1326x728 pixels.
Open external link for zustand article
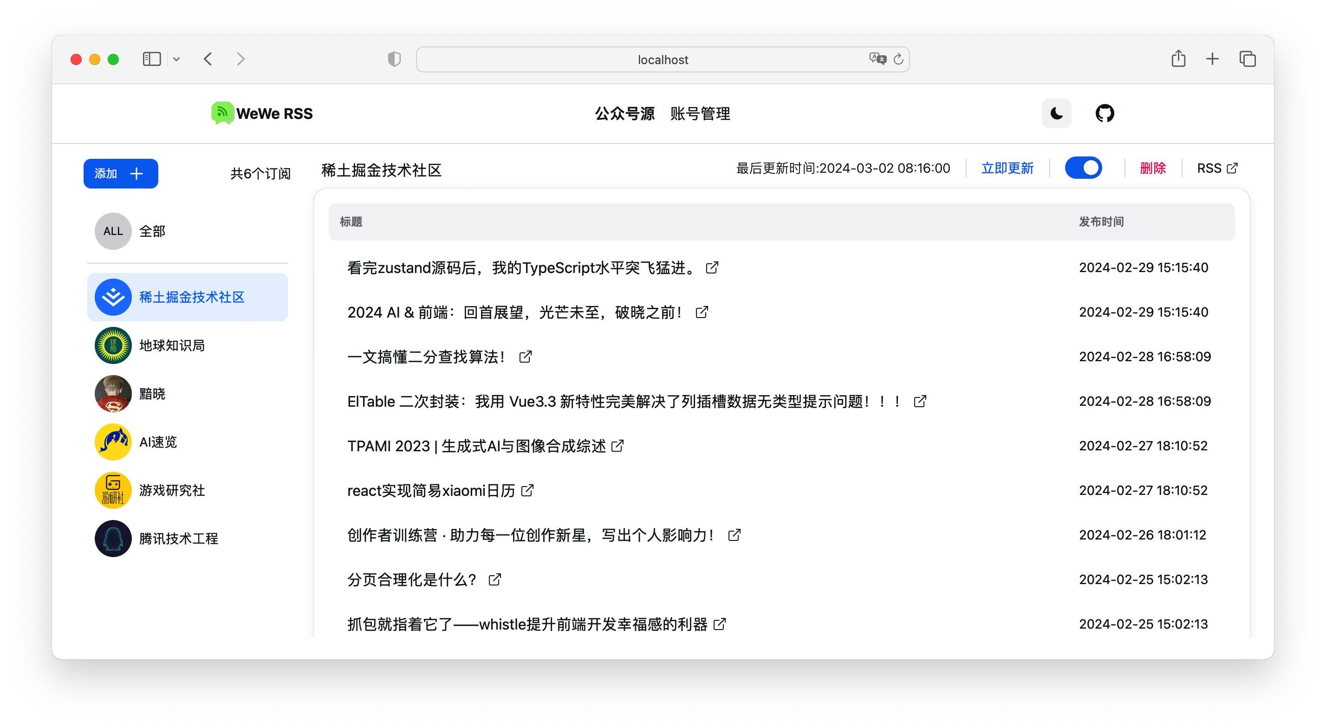712,268
